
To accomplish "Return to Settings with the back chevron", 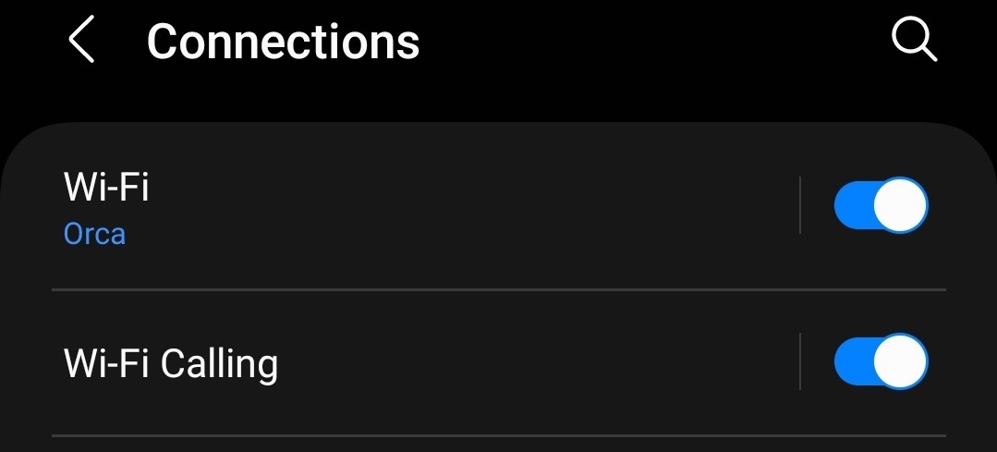I will pos(81,40).
